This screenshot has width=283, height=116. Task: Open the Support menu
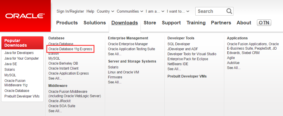tap(171, 23)
